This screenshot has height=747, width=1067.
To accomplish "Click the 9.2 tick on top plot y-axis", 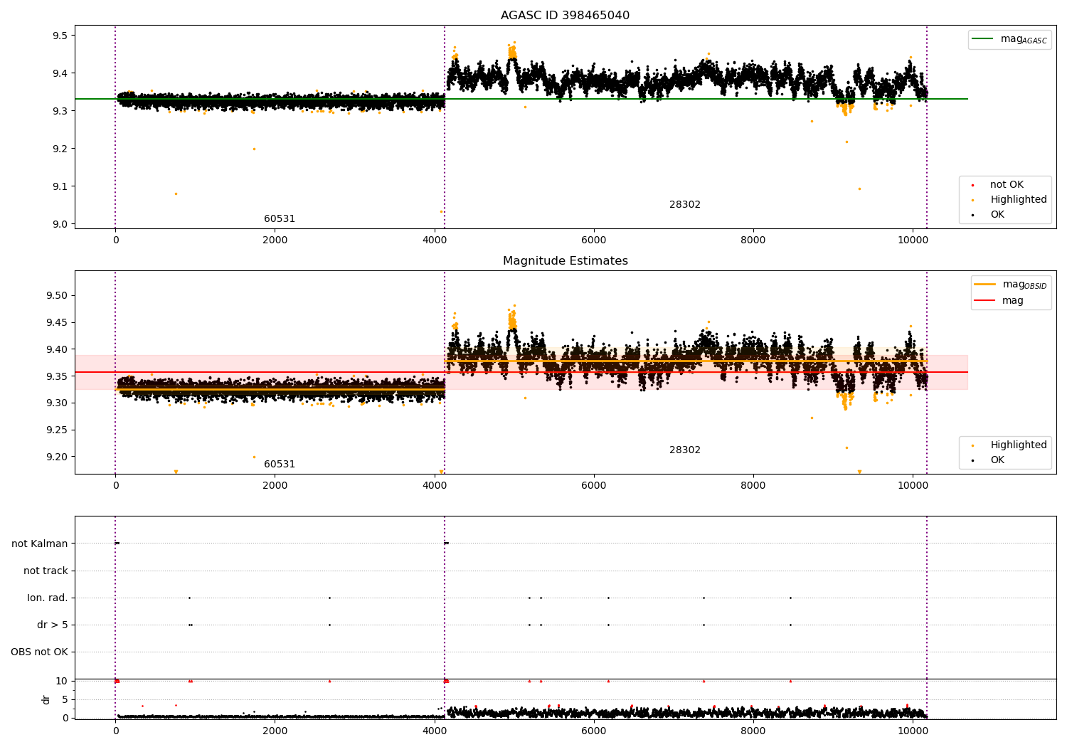I will [59, 149].
